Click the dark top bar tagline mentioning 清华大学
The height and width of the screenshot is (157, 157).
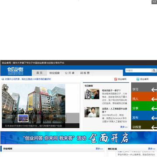[x=33, y=63]
